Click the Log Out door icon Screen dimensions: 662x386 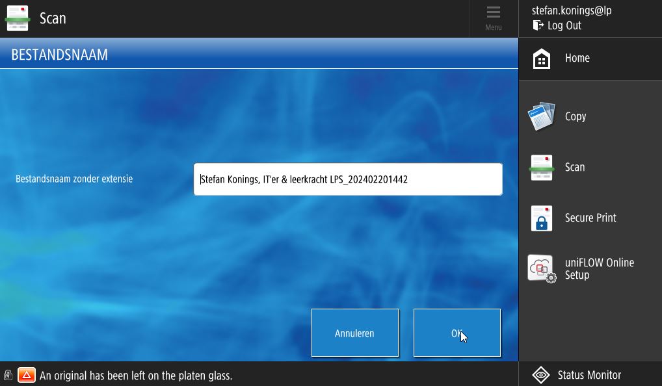pyautogui.click(x=538, y=25)
